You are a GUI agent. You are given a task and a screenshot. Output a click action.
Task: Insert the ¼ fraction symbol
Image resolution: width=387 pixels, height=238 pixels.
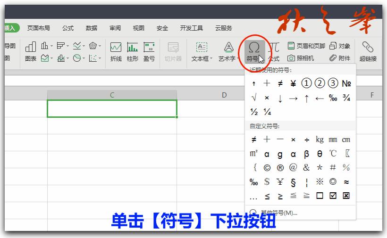click(x=267, y=112)
